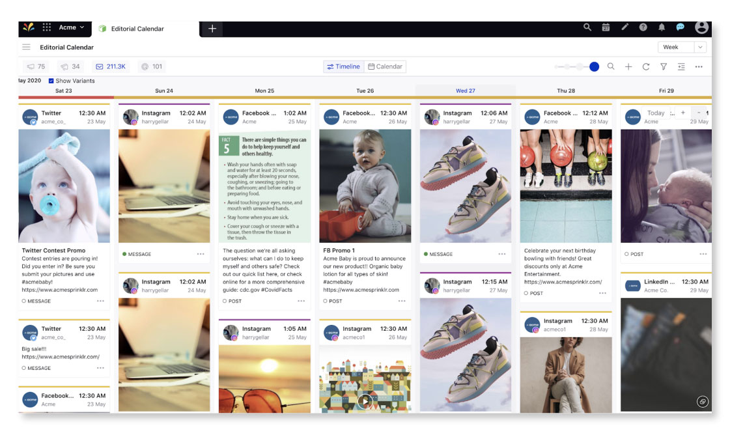Image resolution: width=730 pixels, height=435 pixels.
Task: Open the baby with pacifier image
Action: click(64, 186)
